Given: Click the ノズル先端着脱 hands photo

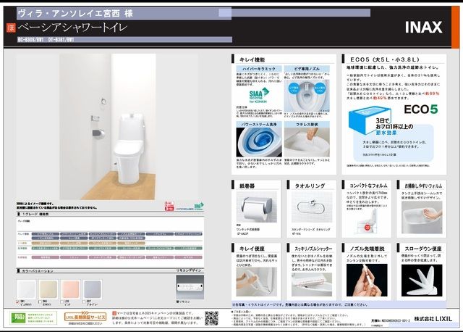Looking at the screenshot, I should [367, 281].
